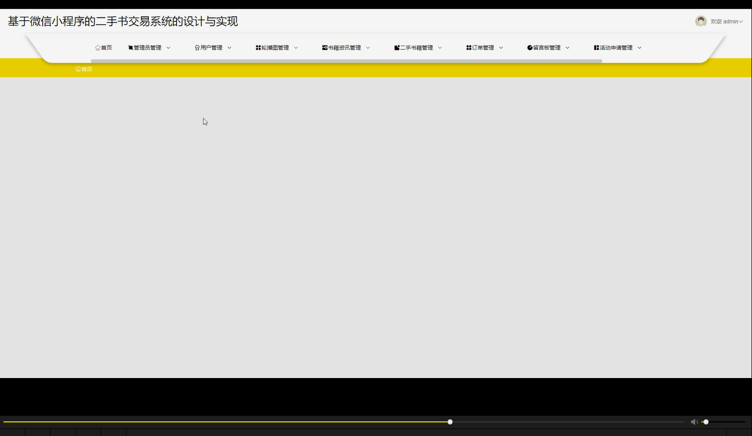
Task: Click the 首页 breadcrumb link in yellow bar
Action: tap(87, 69)
